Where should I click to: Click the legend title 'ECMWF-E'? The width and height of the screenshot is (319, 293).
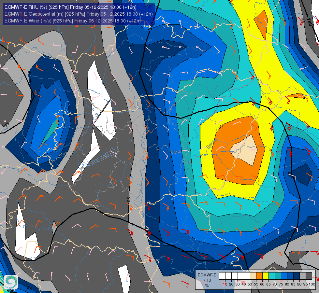[x=207, y=275]
